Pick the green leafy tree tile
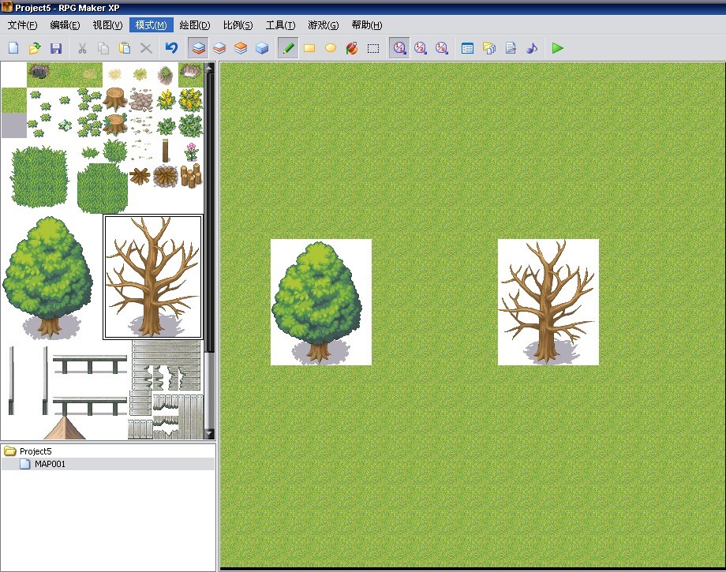The image size is (726, 572). pos(47,277)
